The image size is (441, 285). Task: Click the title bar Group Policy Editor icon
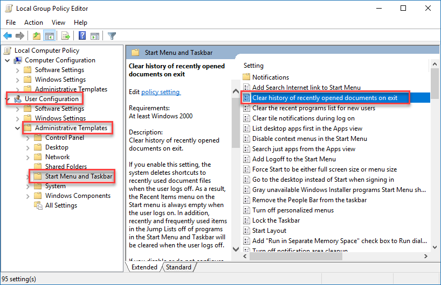tap(9, 9)
